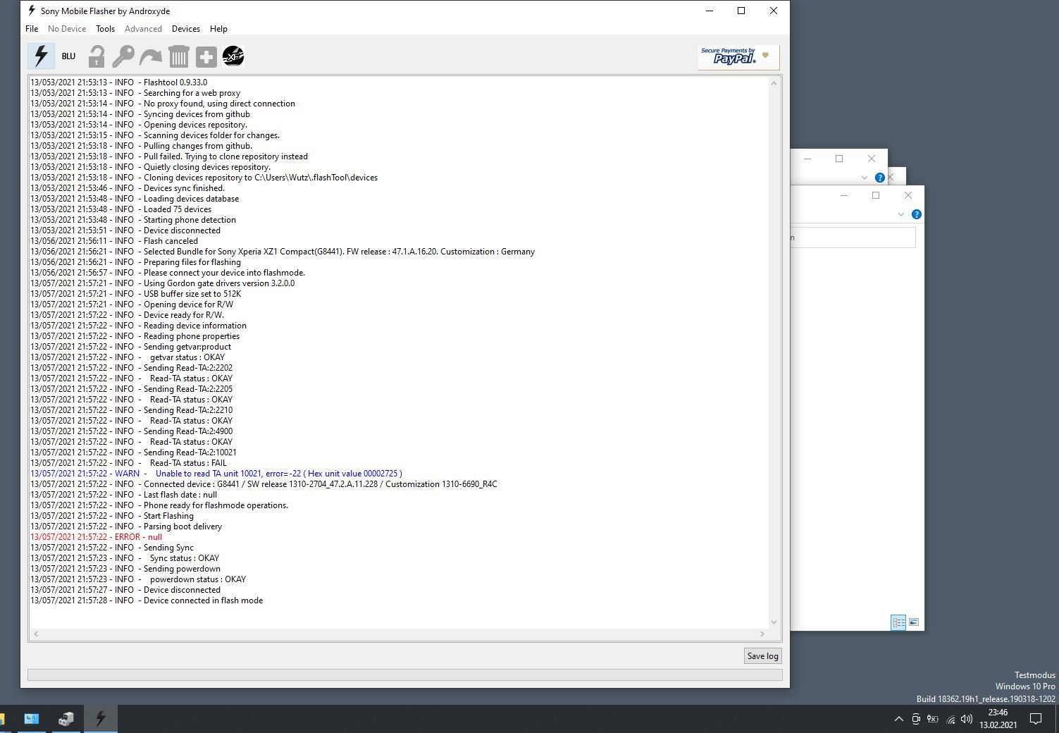Open the Tools menu
Viewport: 1059px width, 733px height.
tap(105, 29)
